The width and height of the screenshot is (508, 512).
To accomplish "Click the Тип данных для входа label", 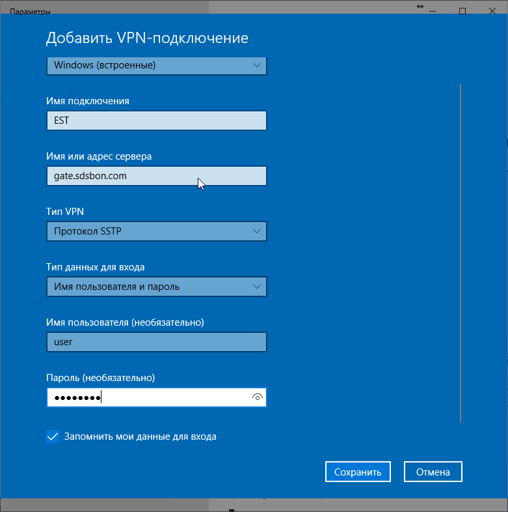I will (95, 267).
